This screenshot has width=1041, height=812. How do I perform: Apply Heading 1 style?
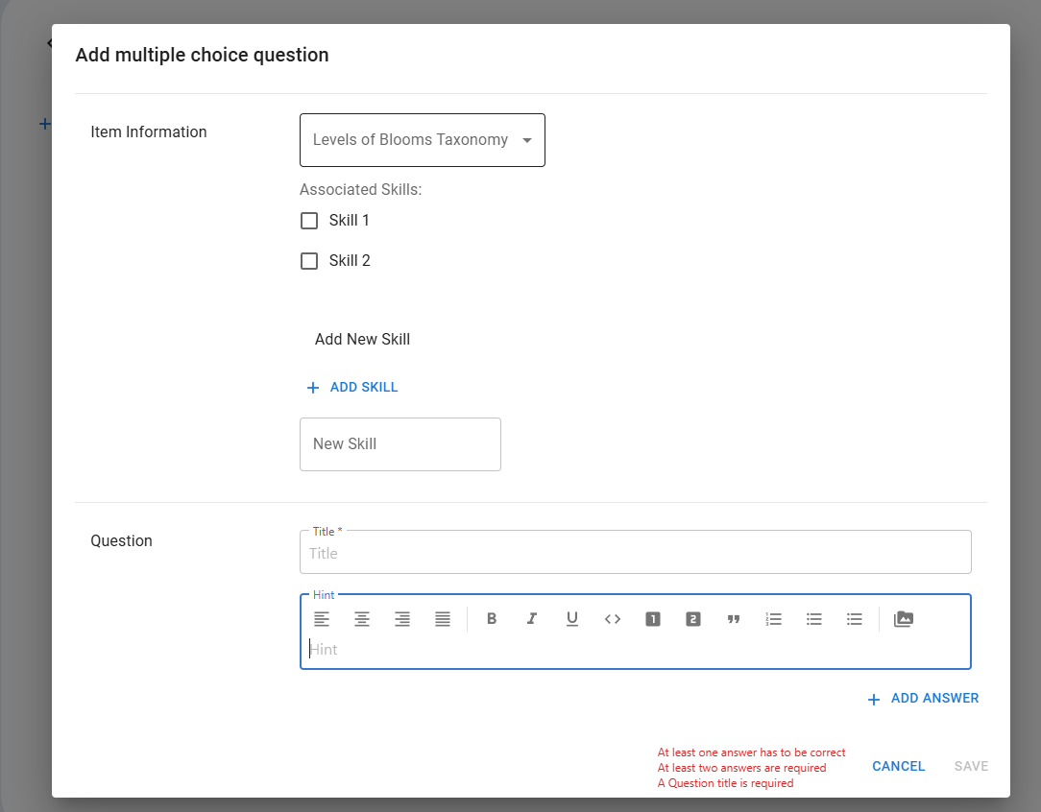pyautogui.click(x=653, y=619)
